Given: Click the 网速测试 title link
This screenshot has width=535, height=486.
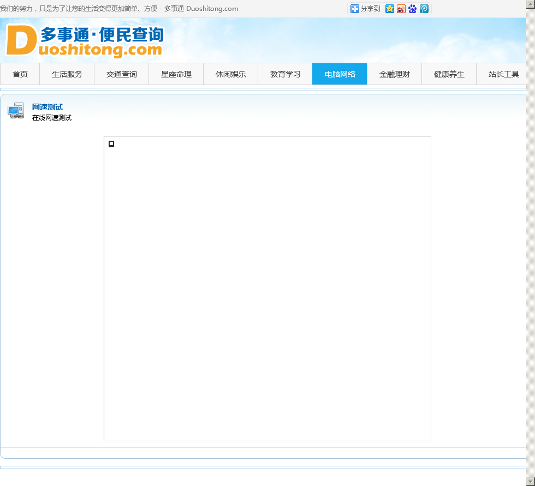Looking at the screenshot, I should 47,107.
